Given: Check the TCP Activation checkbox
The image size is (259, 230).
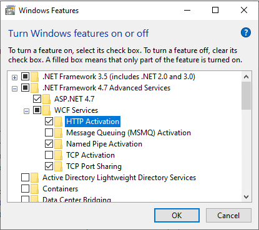Looking at the screenshot, I should point(49,155).
